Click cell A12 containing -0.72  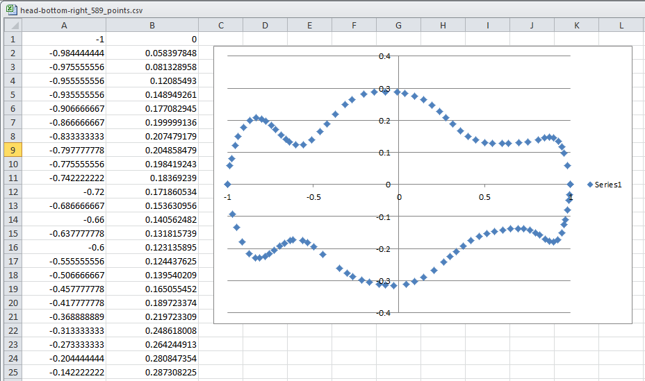click(x=64, y=192)
